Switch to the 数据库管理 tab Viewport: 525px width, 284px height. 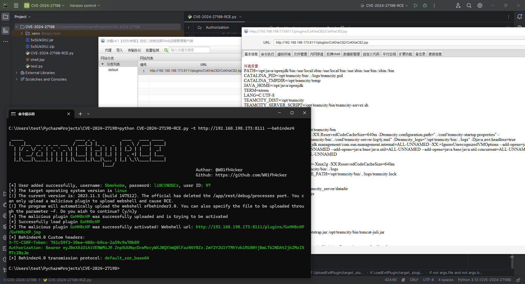point(351,54)
